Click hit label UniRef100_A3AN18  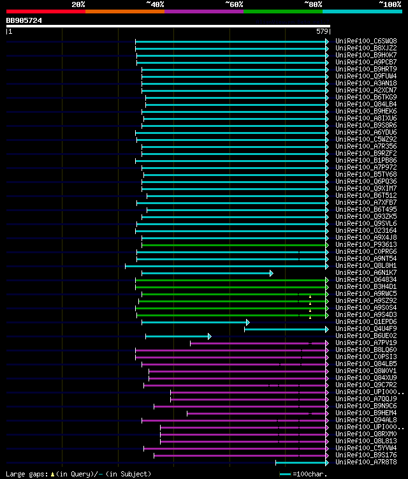pyautogui.click(x=366, y=83)
